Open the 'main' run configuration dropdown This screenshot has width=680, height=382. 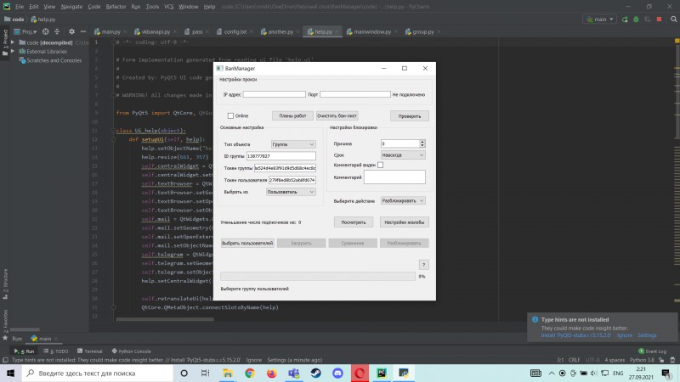(x=600, y=20)
